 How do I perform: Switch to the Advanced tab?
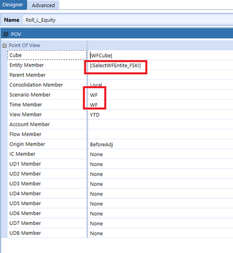(x=43, y=5)
